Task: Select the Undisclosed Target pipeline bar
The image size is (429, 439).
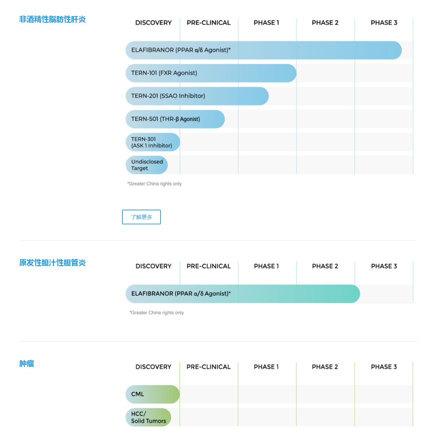Action: coord(147,165)
